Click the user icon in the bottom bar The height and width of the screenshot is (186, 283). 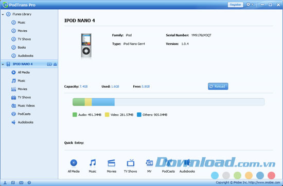tap(5, 183)
